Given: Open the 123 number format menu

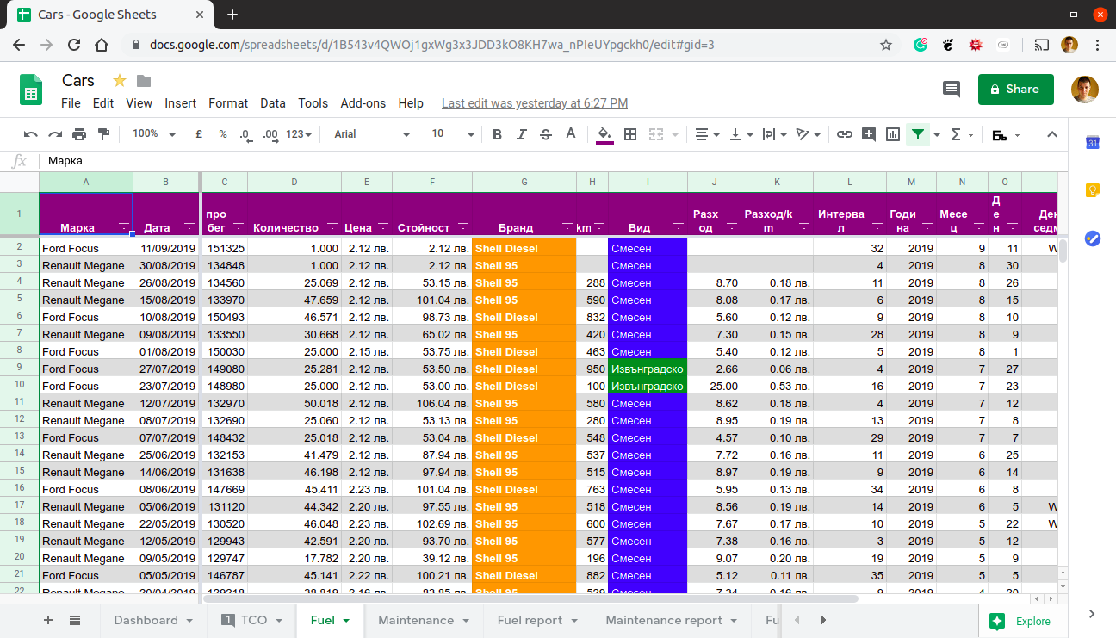Looking at the screenshot, I should pos(300,134).
